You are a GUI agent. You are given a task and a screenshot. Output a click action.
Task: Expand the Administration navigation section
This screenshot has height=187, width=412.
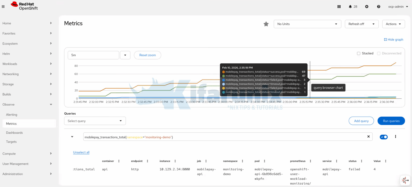pos(27,174)
